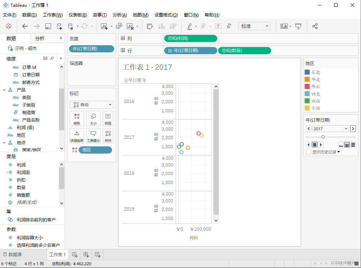The image size is (361, 268).
Task: Click the undo back arrow
Action: (25, 26)
